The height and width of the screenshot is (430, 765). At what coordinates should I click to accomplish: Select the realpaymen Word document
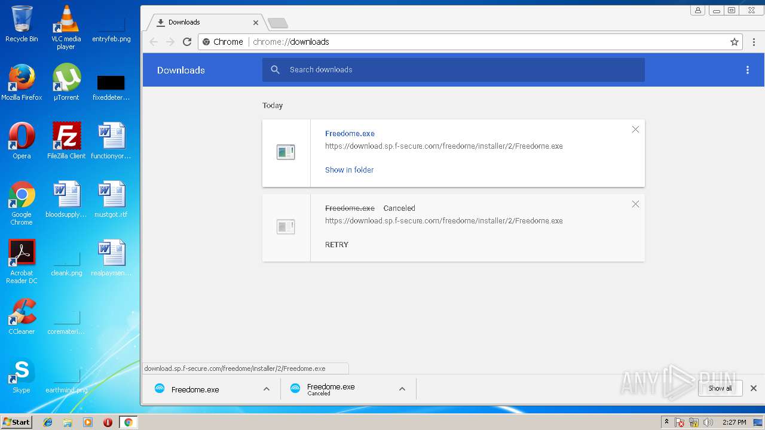pyautogui.click(x=111, y=258)
